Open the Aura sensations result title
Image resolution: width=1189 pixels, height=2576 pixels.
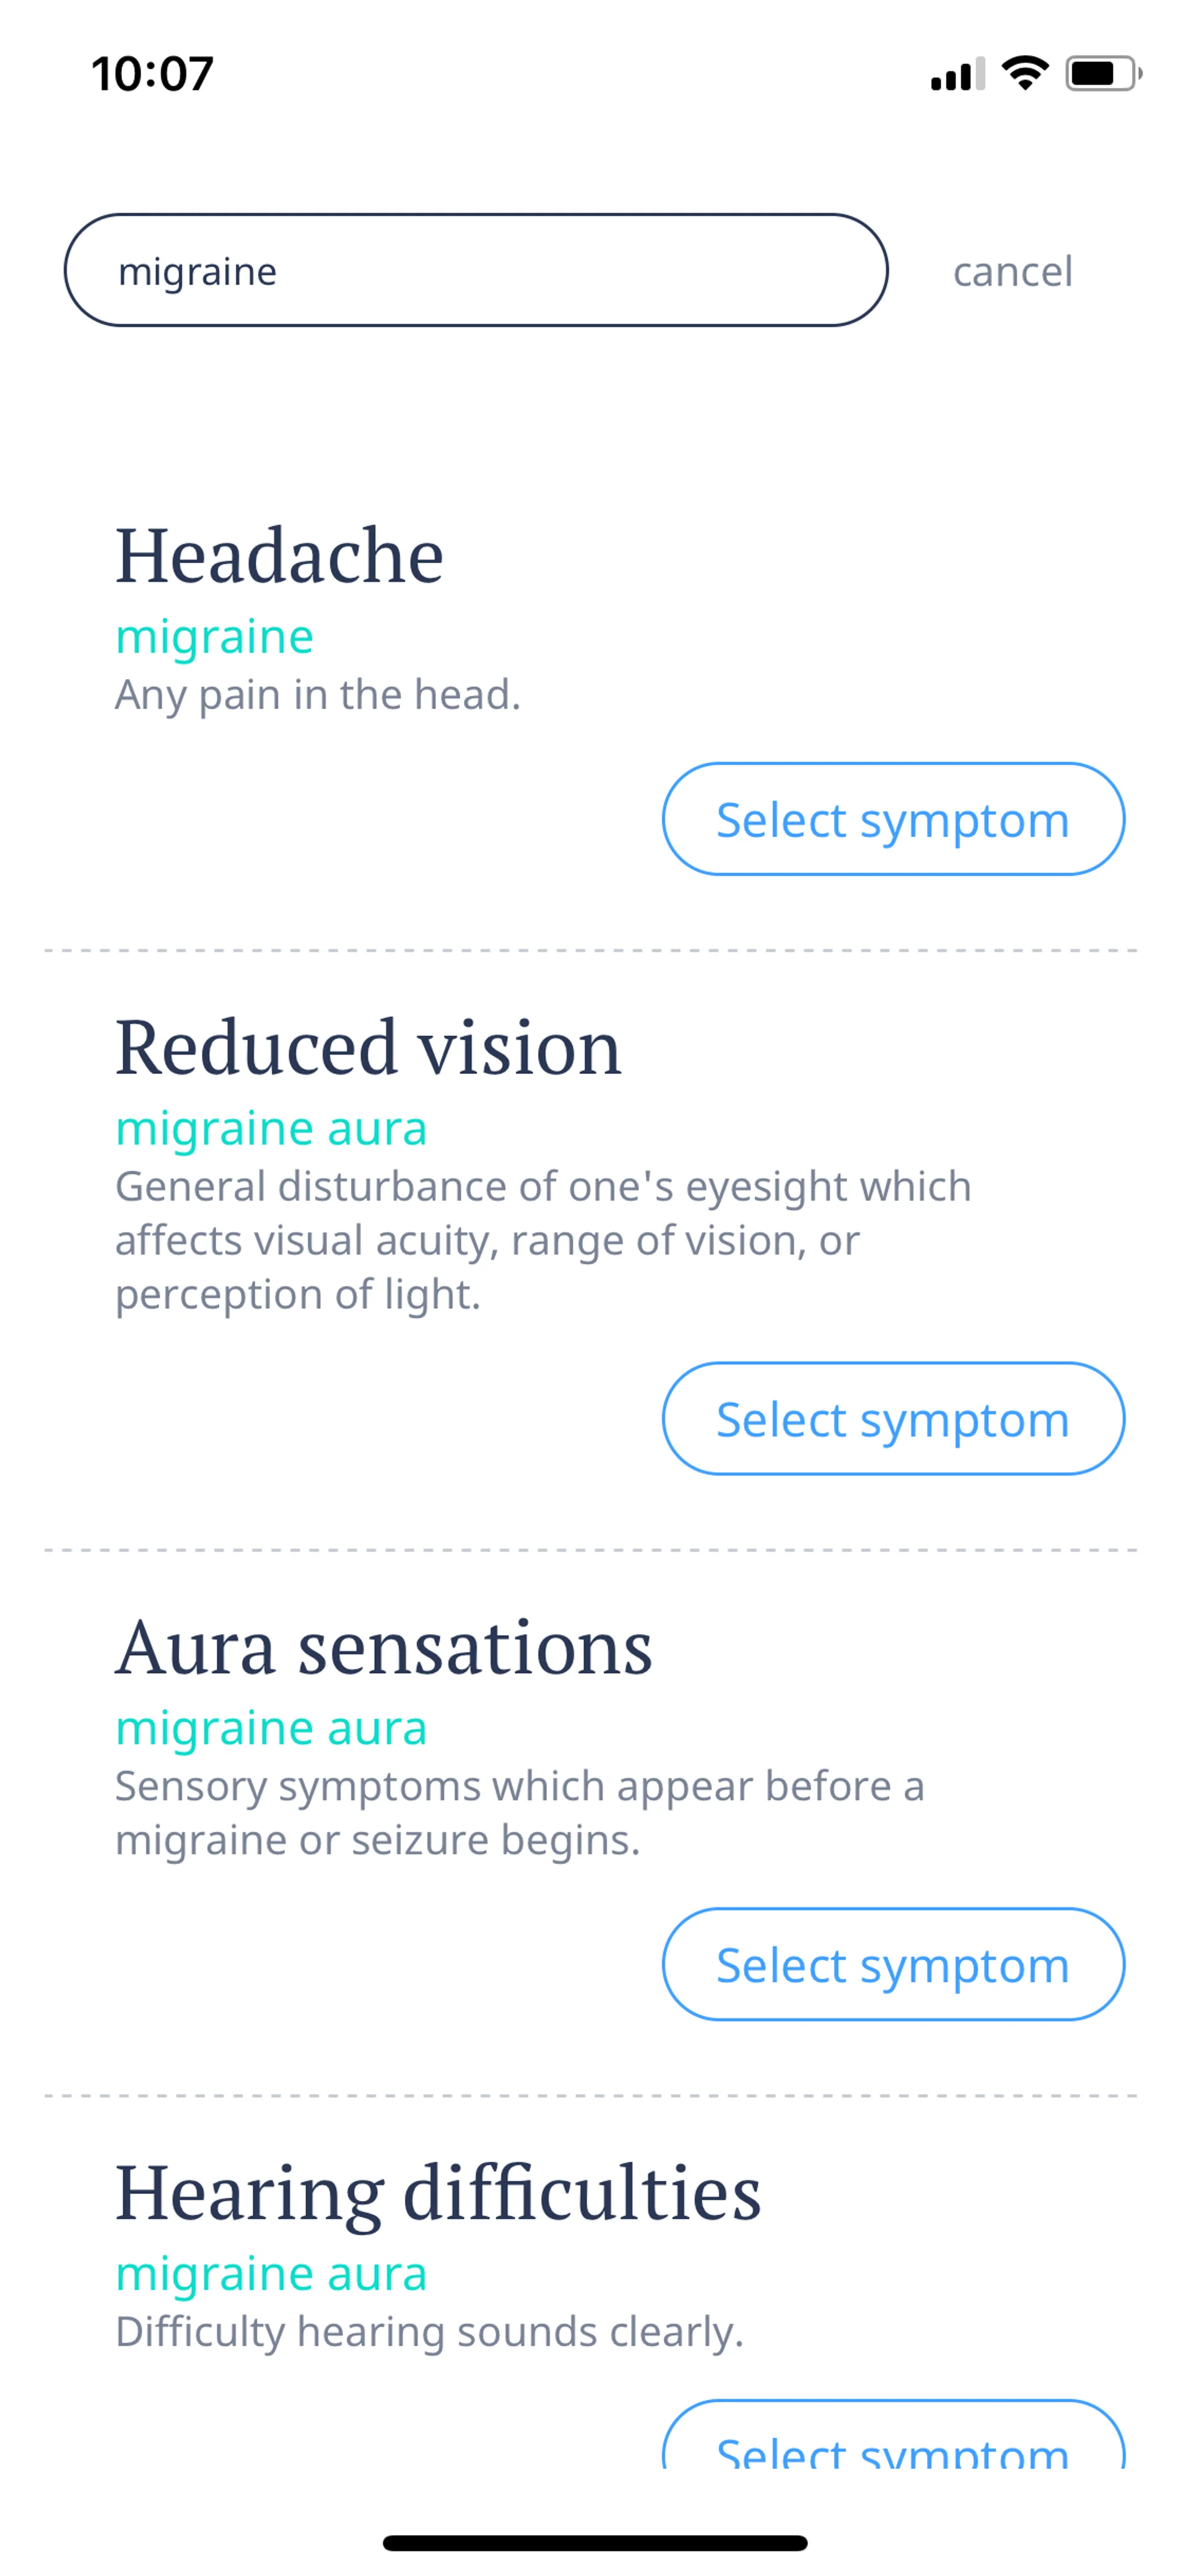tap(384, 1647)
